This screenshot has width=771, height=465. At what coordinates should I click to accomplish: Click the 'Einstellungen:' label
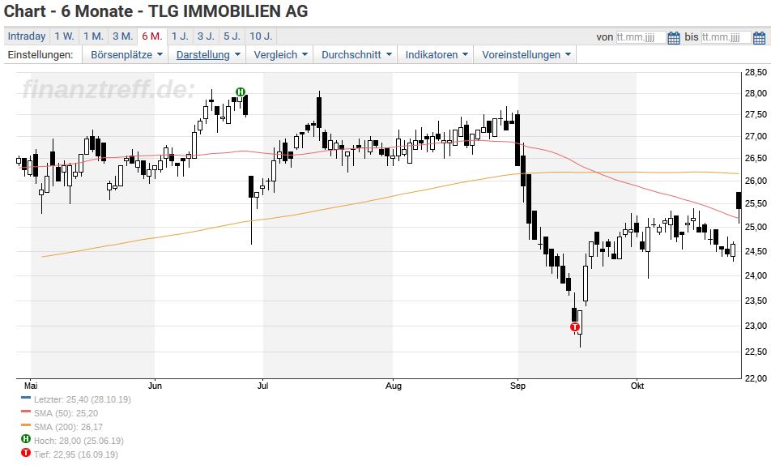pyautogui.click(x=40, y=54)
